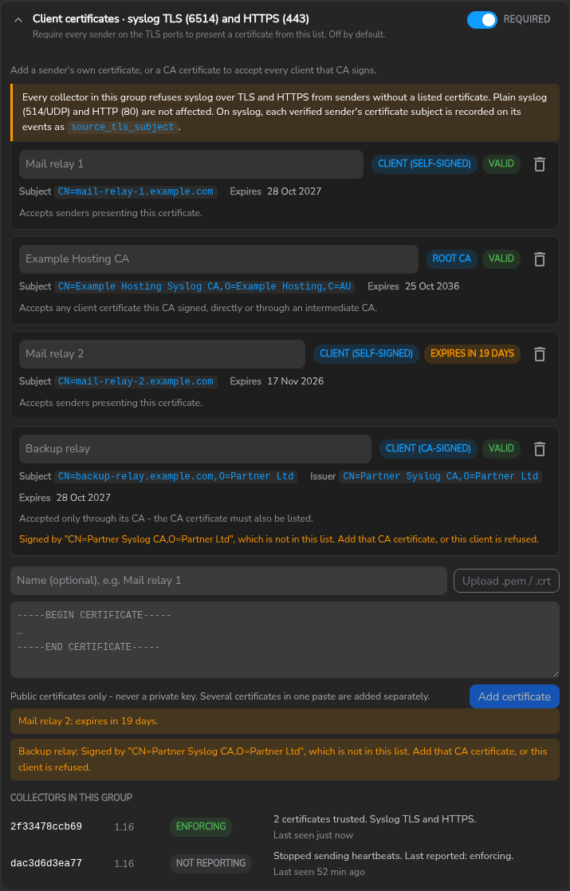Image resolution: width=570 pixels, height=891 pixels.
Task: Toggle the Required client certificates switch
Action: (x=482, y=20)
